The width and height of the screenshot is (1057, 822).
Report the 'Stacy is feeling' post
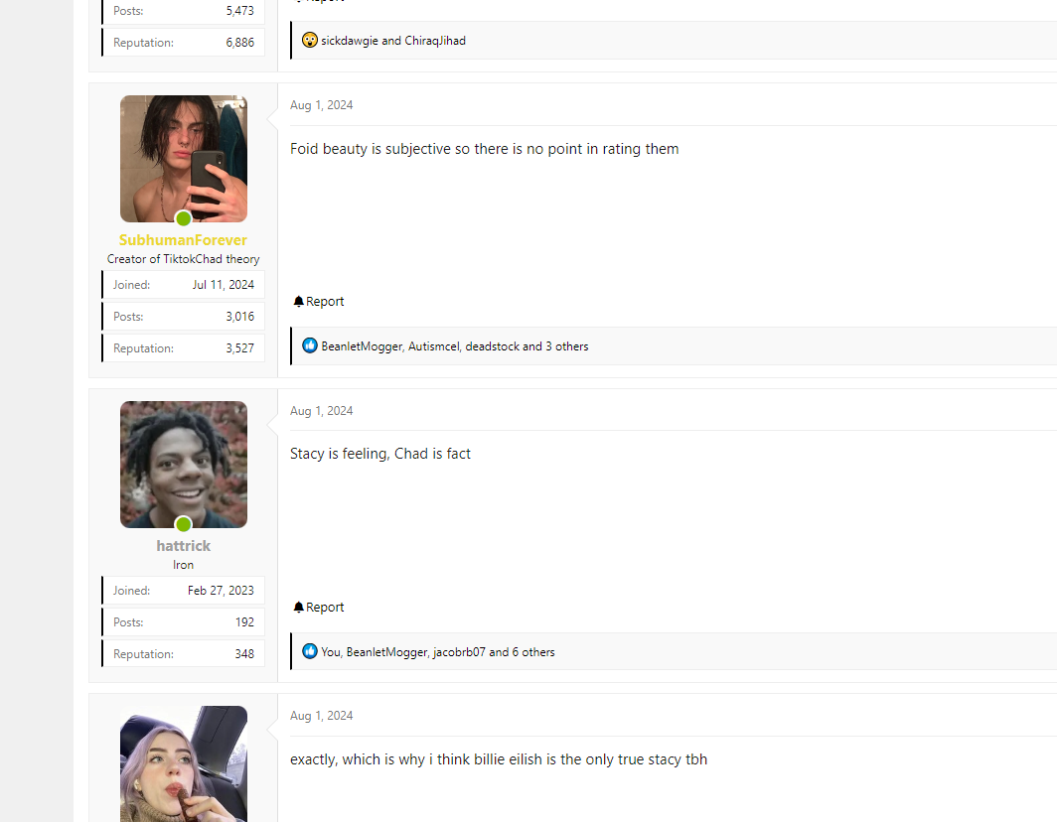[x=324, y=607]
